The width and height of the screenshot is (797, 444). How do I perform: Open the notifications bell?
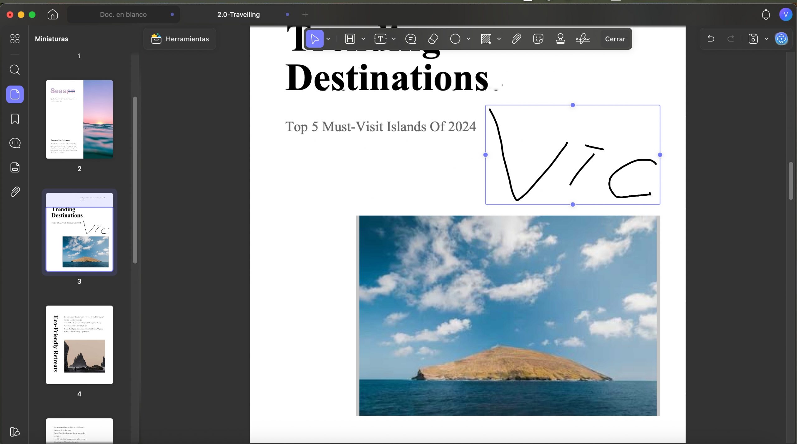click(x=766, y=15)
